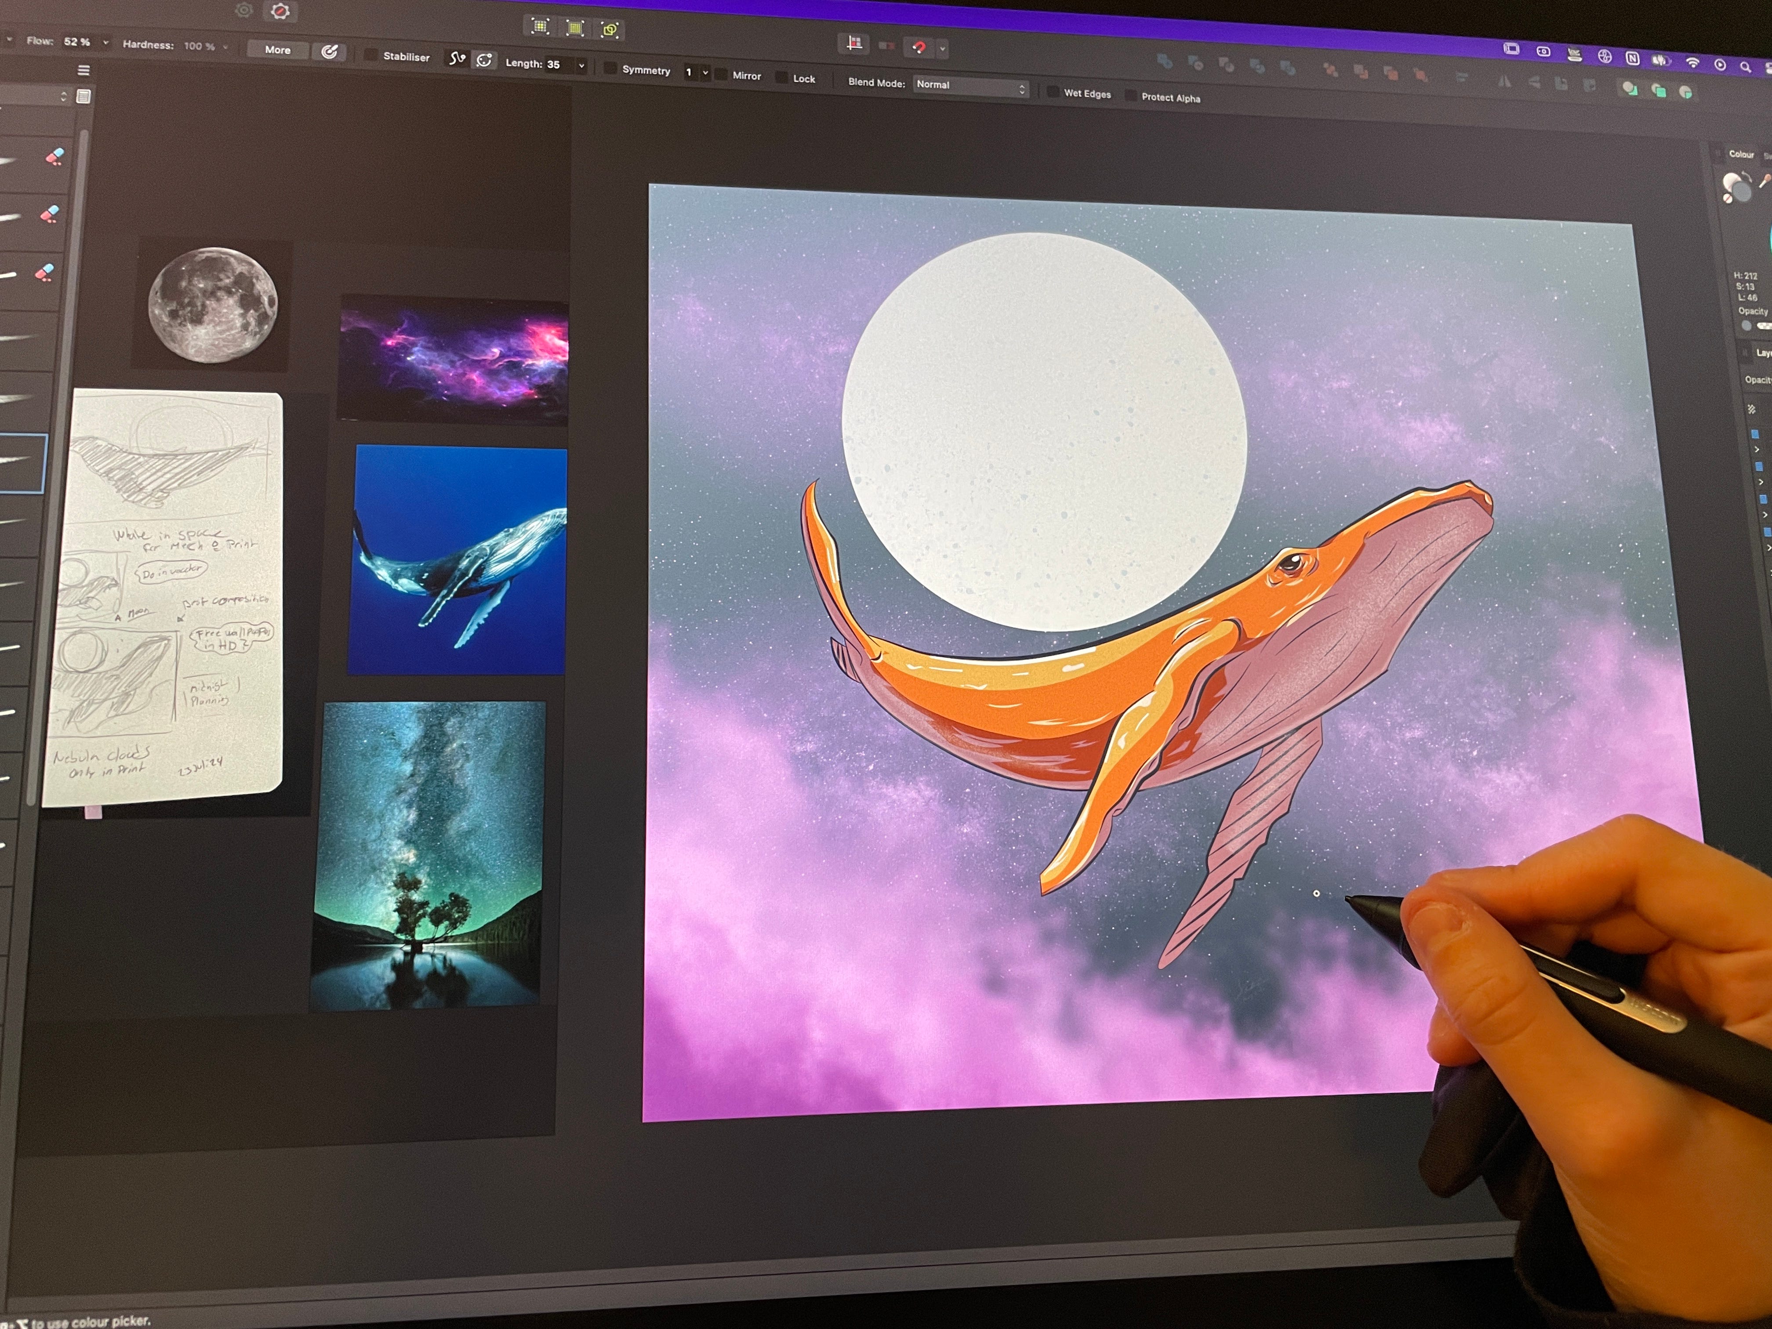Click the force pixel alignment icon

click(x=855, y=43)
